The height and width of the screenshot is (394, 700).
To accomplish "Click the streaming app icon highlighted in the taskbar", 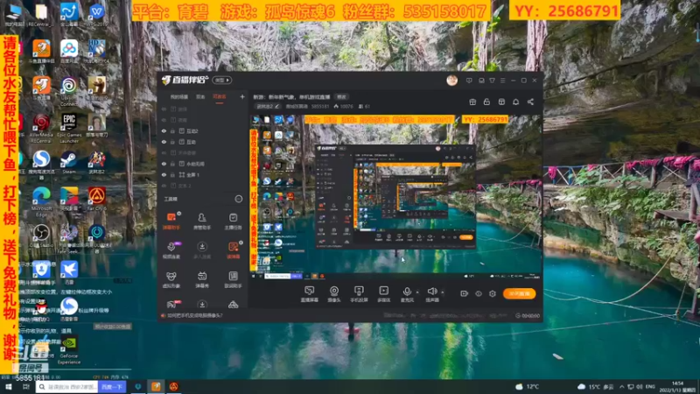I will pos(156,387).
